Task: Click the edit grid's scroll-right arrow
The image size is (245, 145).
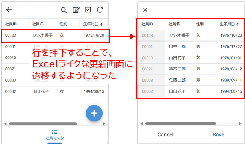Action: (240, 124)
